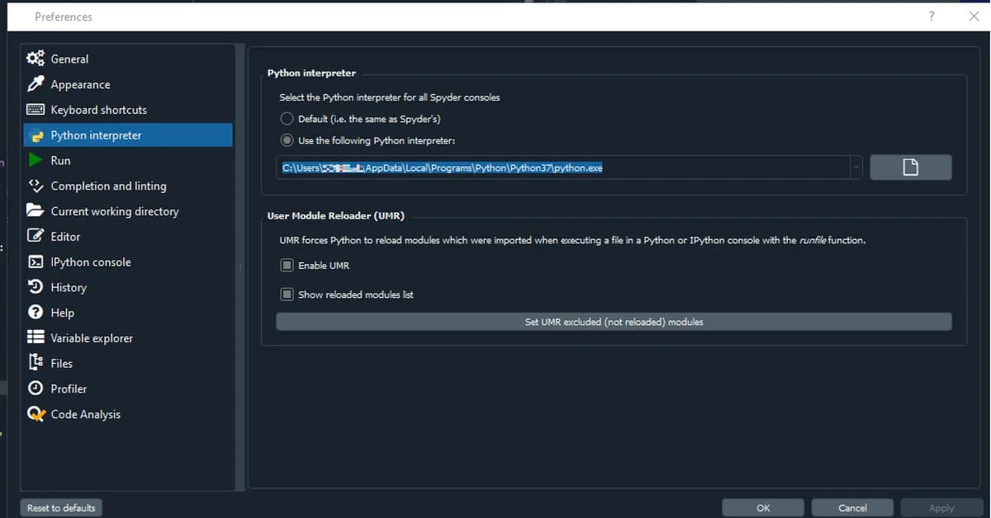991x518 pixels.
Task: Select the General settings gear icon
Action: (x=35, y=59)
